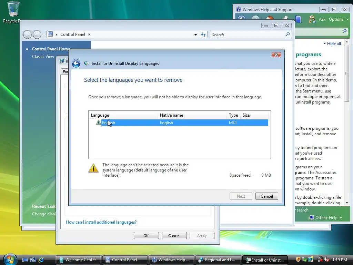Switch to Classic View in sidebar
The height and width of the screenshot is (265, 353).
pyautogui.click(x=43, y=56)
